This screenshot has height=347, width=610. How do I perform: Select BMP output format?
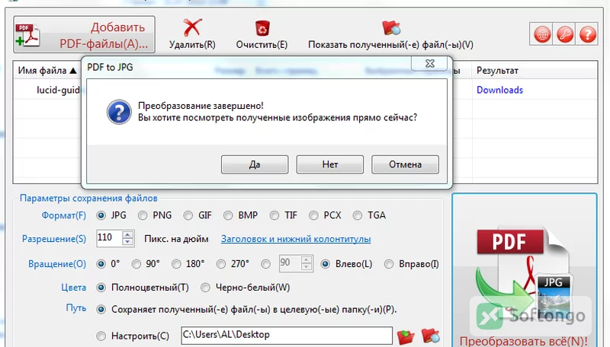click(x=228, y=215)
